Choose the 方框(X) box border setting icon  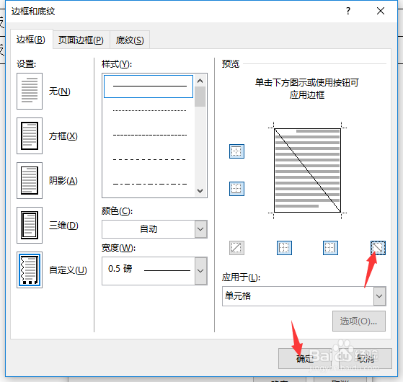tap(30, 136)
